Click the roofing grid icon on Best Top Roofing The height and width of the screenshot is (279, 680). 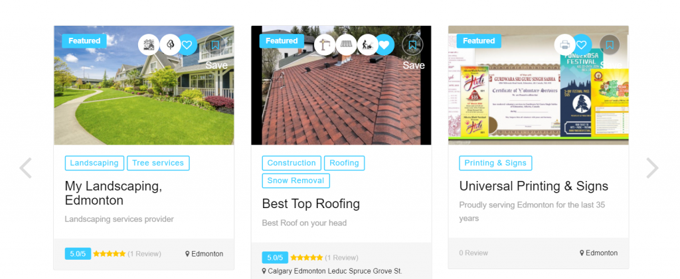[x=346, y=45]
